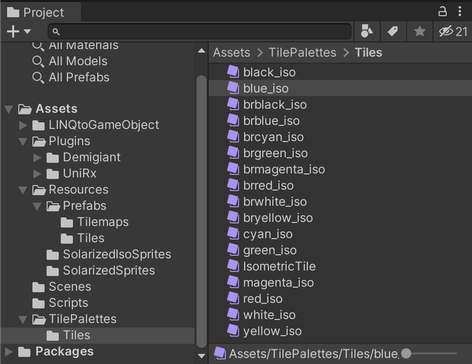Select the Tiles folder under Prefabs
The height and width of the screenshot is (364, 472).
click(x=83, y=238)
